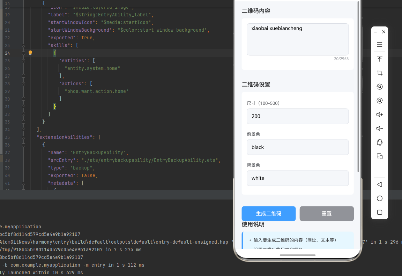Click the "EntryBackupAbility" name value
This screenshot has height=276, width=402.
[98, 153]
